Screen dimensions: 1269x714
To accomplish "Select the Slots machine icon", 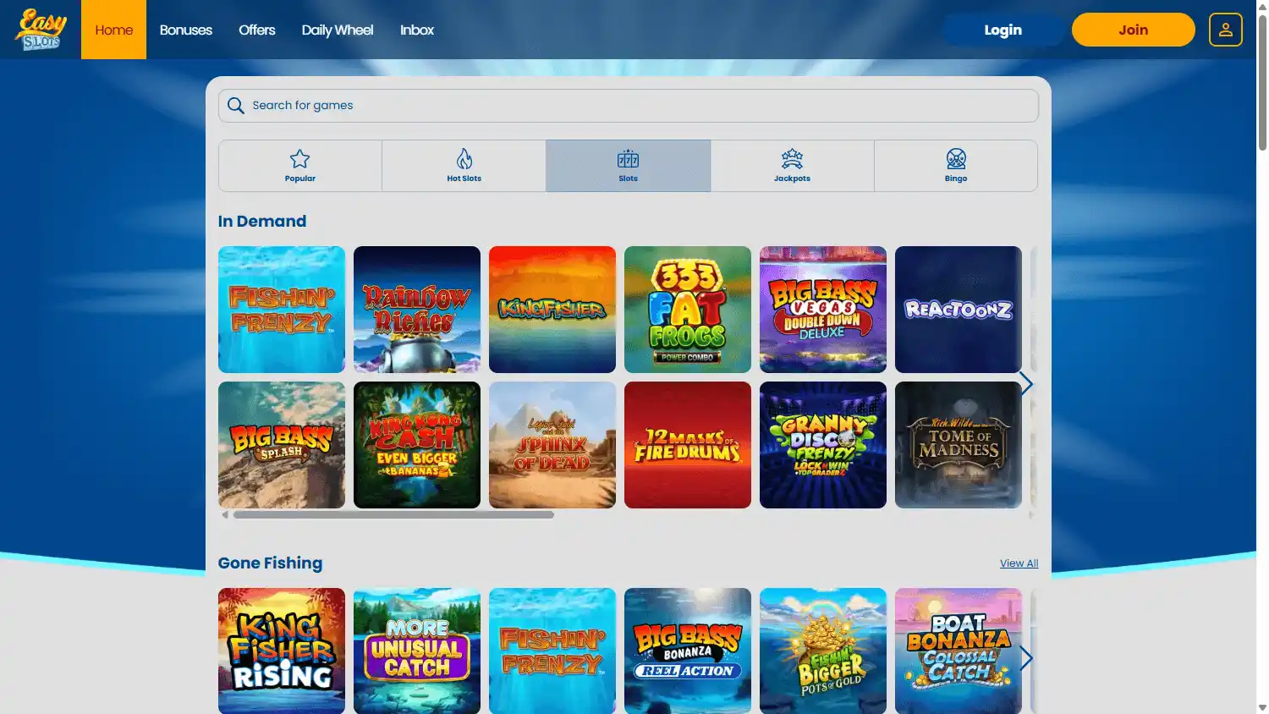I will [x=628, y=159].
